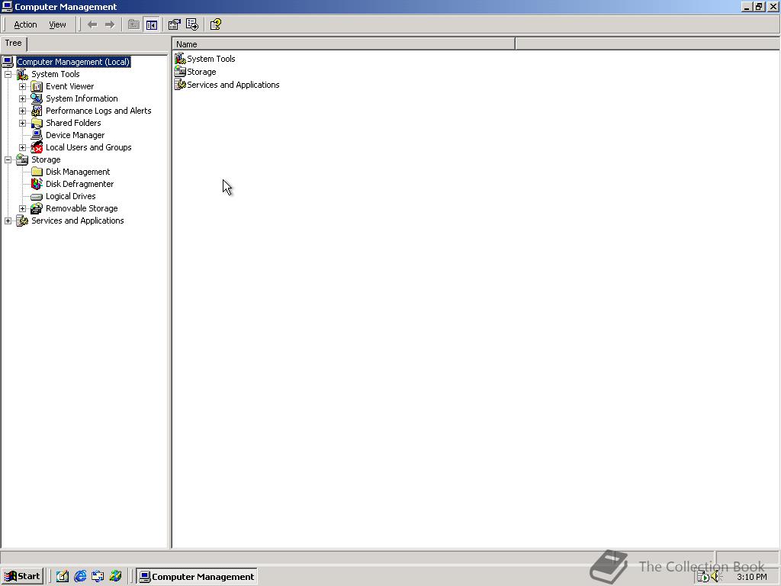Expand Services and Applications tree node
The width and height of the screenshot is (781, 586).
[x=8, y=221]
